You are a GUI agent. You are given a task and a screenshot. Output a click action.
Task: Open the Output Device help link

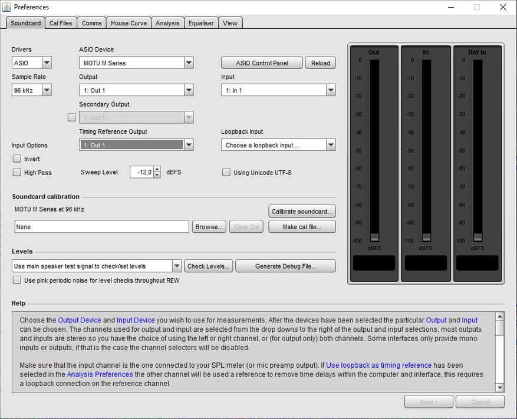coord(80,320)
